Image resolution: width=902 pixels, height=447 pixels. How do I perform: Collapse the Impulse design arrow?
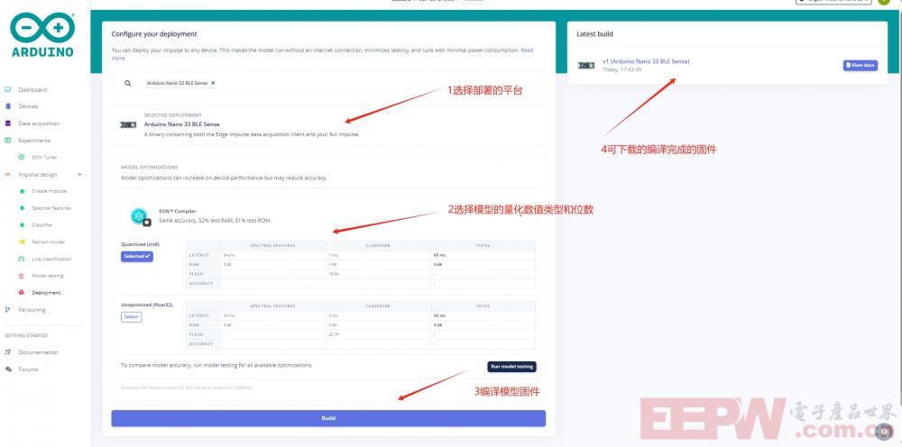coord(79,174)
